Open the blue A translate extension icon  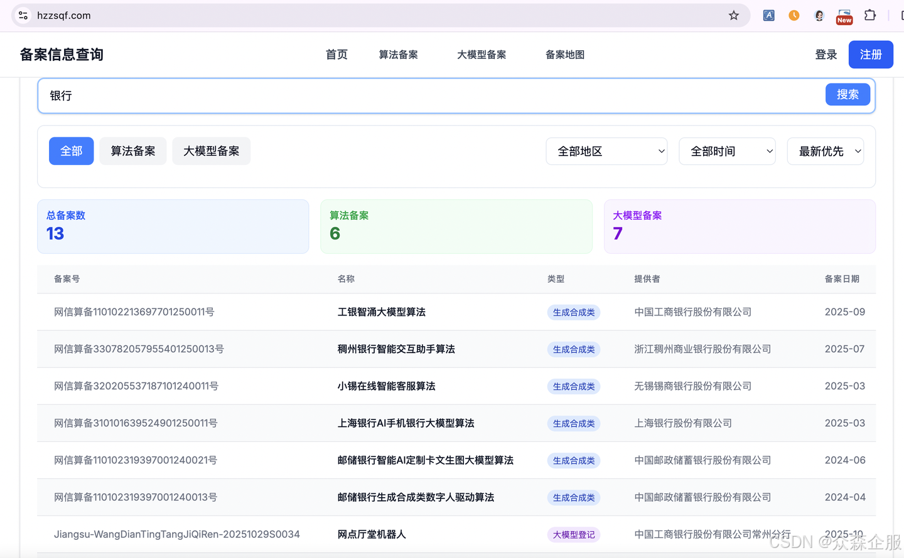pos(768,16)
